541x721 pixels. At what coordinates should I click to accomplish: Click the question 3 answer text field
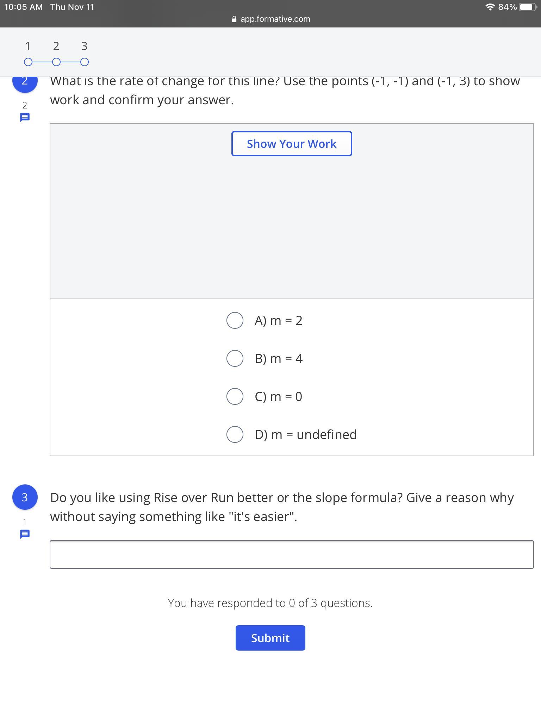coord(292,554)
